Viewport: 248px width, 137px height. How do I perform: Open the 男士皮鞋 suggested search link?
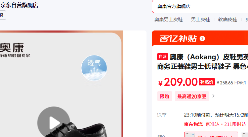click(x=200, y=19)
